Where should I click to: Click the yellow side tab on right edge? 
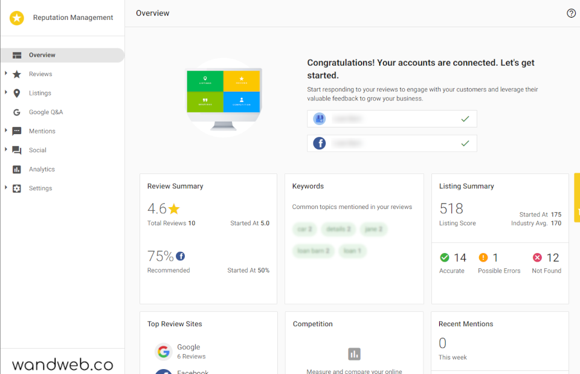pos(576,198)
